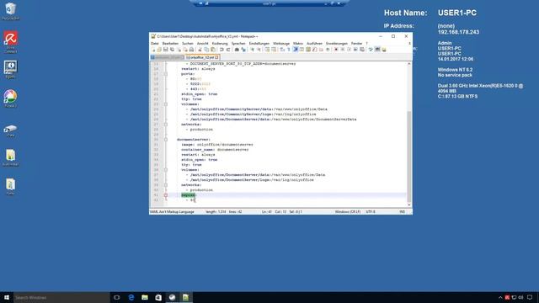Toggle word wrap in the toolbar

point(283,50)
